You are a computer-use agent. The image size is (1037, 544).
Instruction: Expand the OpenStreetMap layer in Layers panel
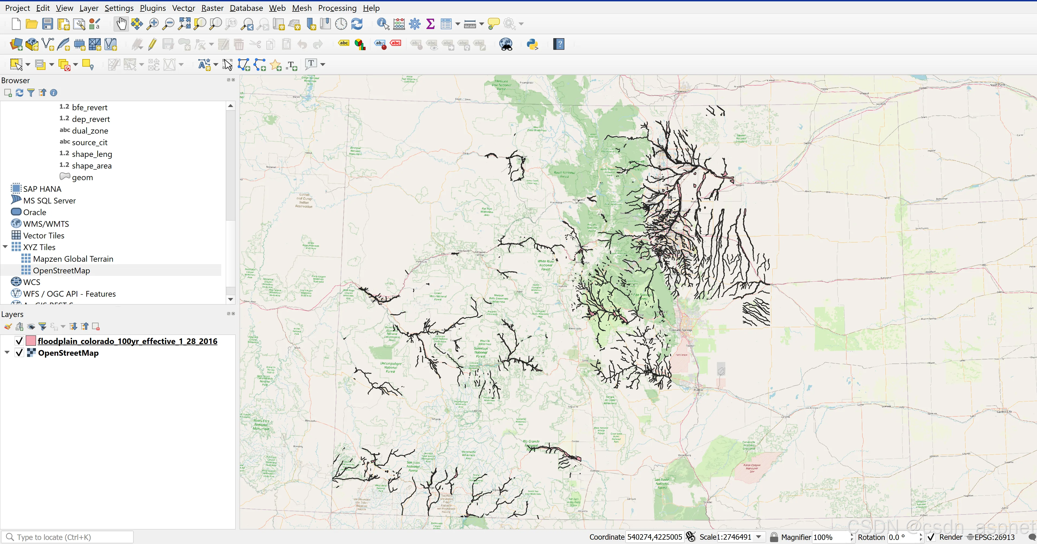tap(7, 352)
